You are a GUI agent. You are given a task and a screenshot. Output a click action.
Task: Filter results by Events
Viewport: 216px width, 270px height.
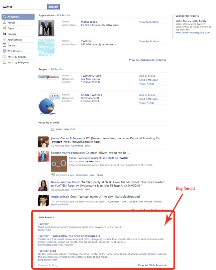(x=18, y=45)
